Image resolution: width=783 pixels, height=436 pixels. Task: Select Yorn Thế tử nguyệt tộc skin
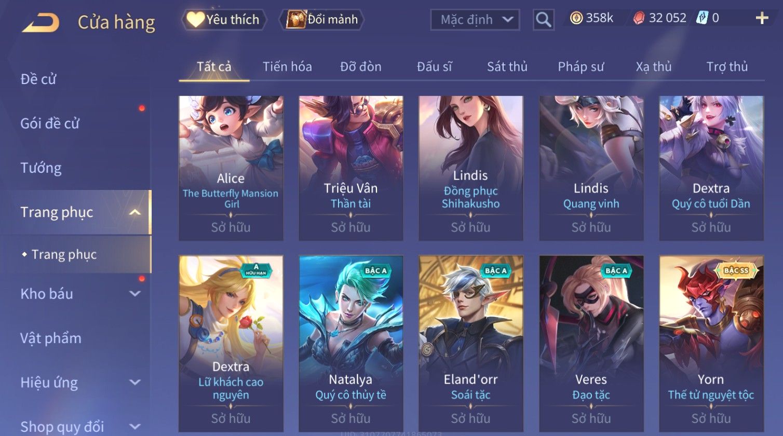[711, 344]
